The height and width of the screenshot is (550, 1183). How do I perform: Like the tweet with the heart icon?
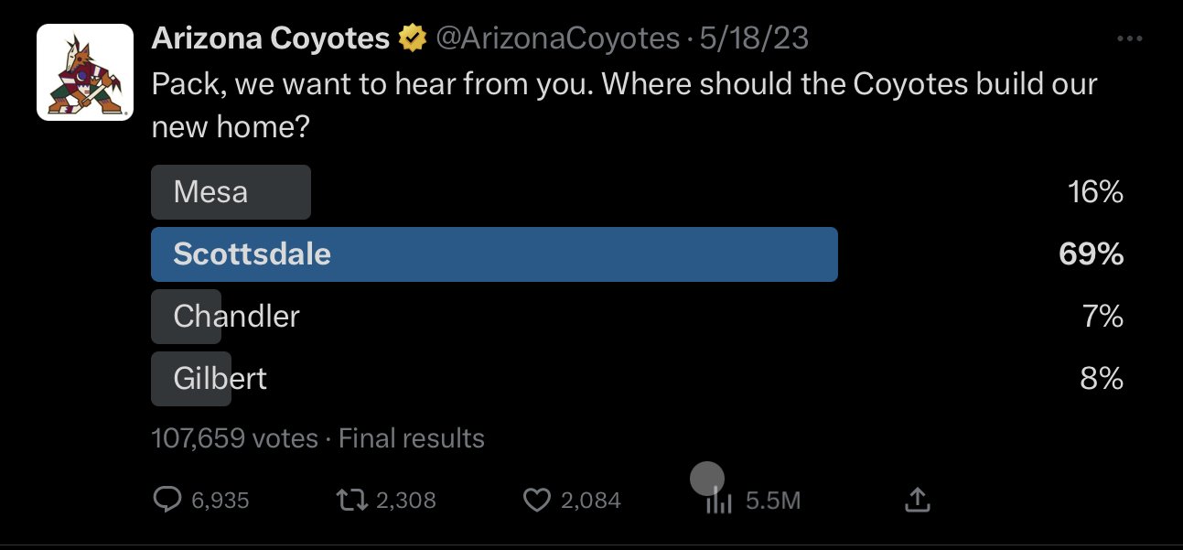(537, 500)
